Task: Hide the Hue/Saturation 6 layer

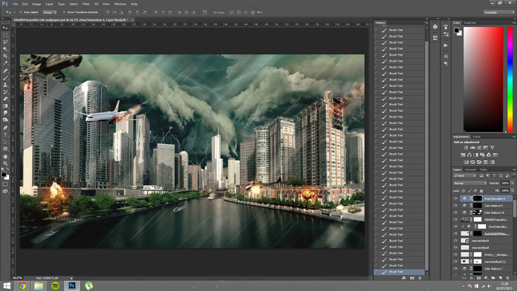Action: pyautogui.click(x=456, y=198)
